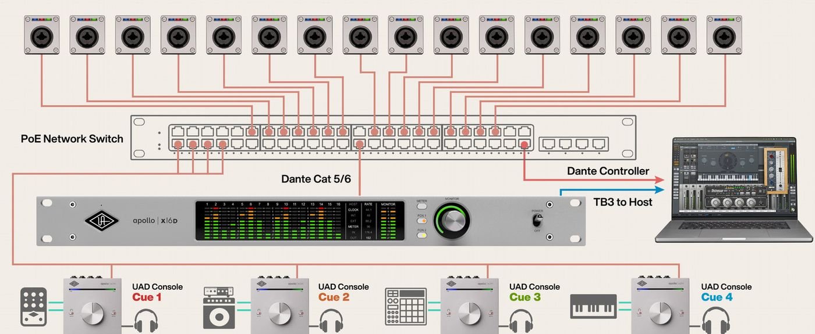Click the Cue 4 unit's large volume knob
This screenshot has height=334, width=815.
pyautogui.click(x=660, y=314)
